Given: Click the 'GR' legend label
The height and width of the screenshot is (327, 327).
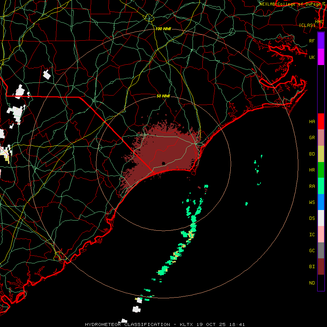Looking at the screenshot, I should click(x=312, y=137).
